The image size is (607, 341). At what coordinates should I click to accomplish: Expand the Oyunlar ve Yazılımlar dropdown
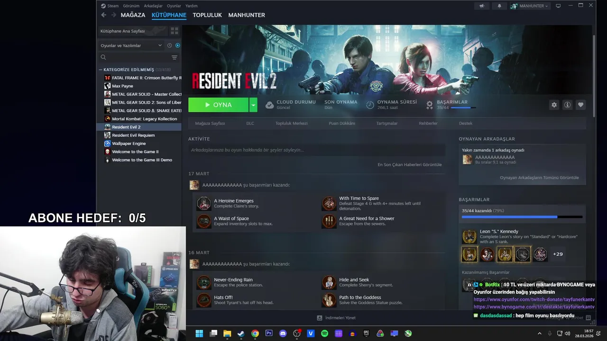[x=131, y=45]
